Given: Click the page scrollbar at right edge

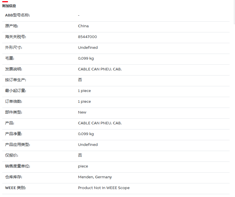Looking at the screenshot, I should click(234, 12).
